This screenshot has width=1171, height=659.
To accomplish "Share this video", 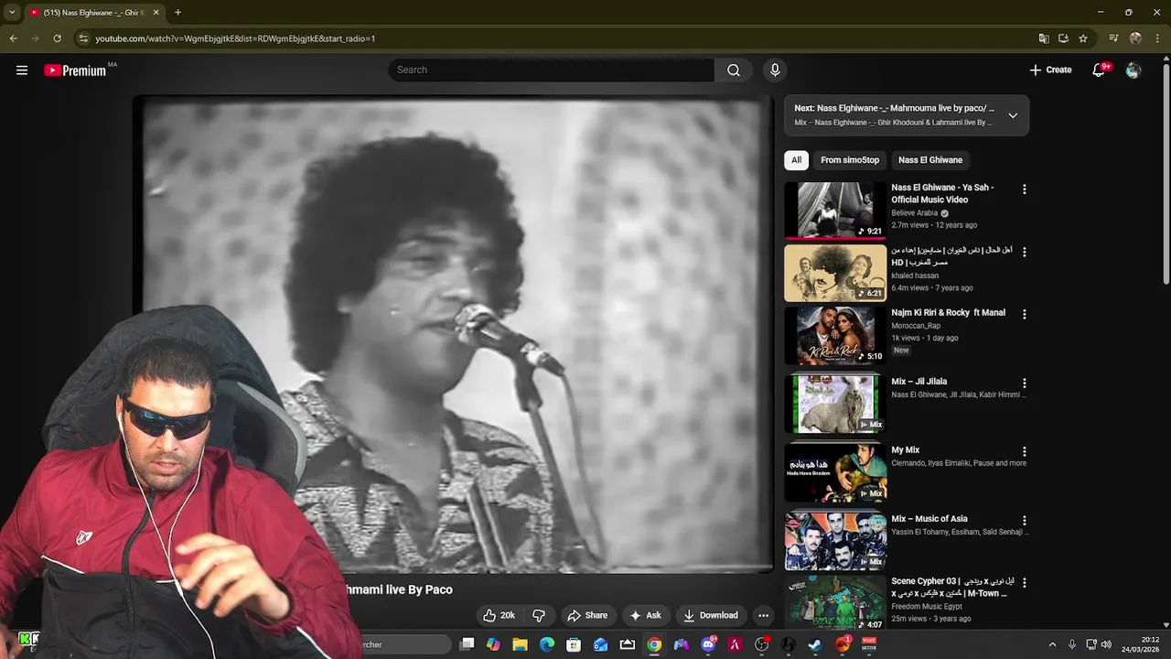I will point(586,616).
